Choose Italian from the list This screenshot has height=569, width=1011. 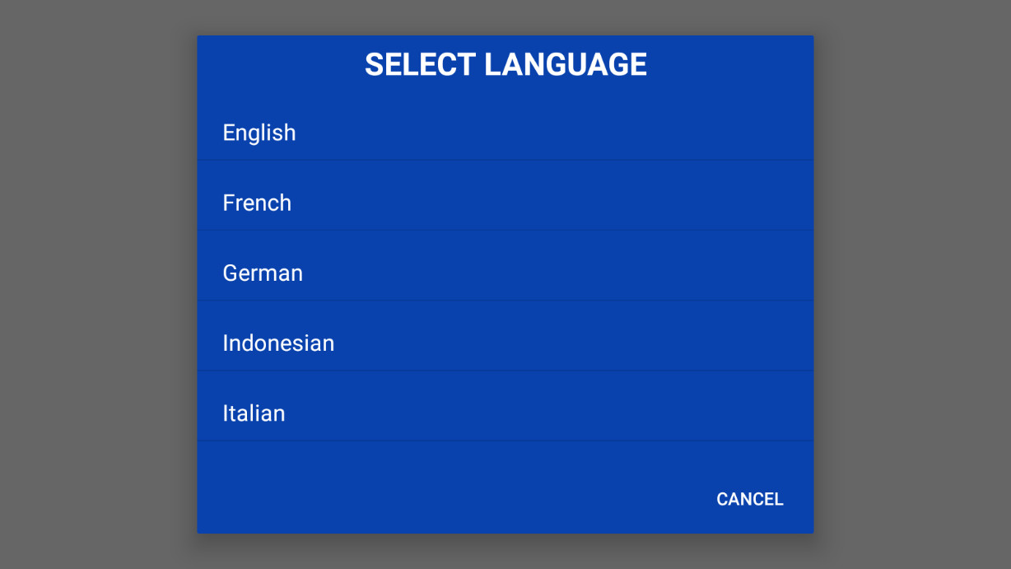505,413
